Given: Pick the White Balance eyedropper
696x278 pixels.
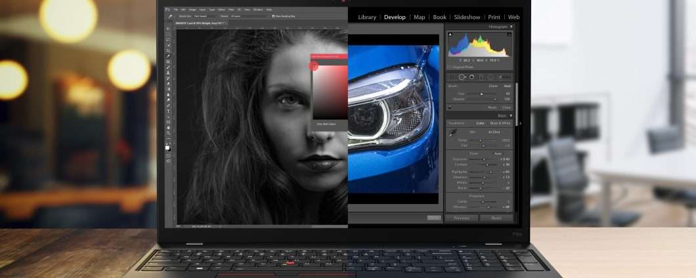Looking at the screenshot, I should pyautogui.click(x=452, y=133).
